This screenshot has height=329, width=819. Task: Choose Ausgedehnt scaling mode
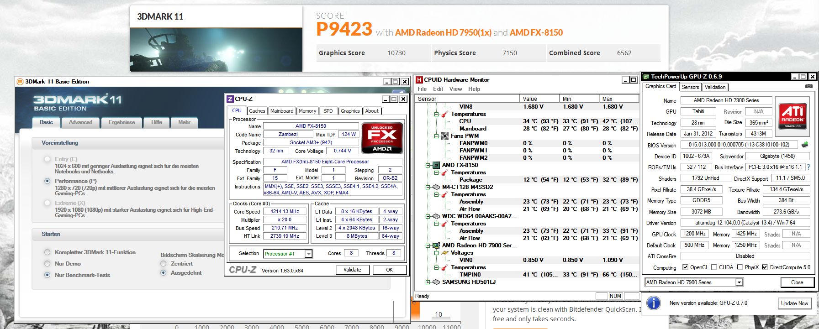tap(163, 273)
